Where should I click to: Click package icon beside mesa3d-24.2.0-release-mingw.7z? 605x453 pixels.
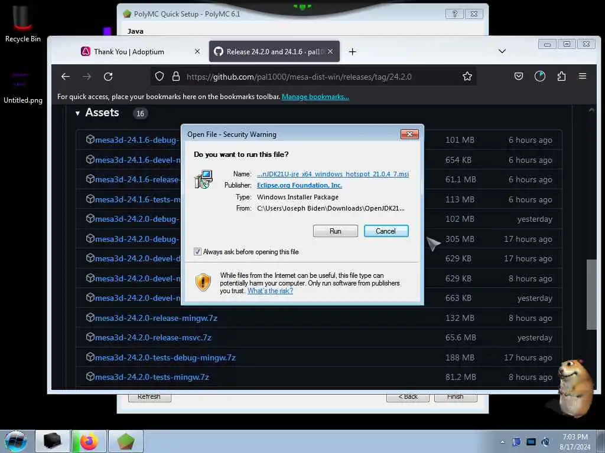(x=90, y=318)
